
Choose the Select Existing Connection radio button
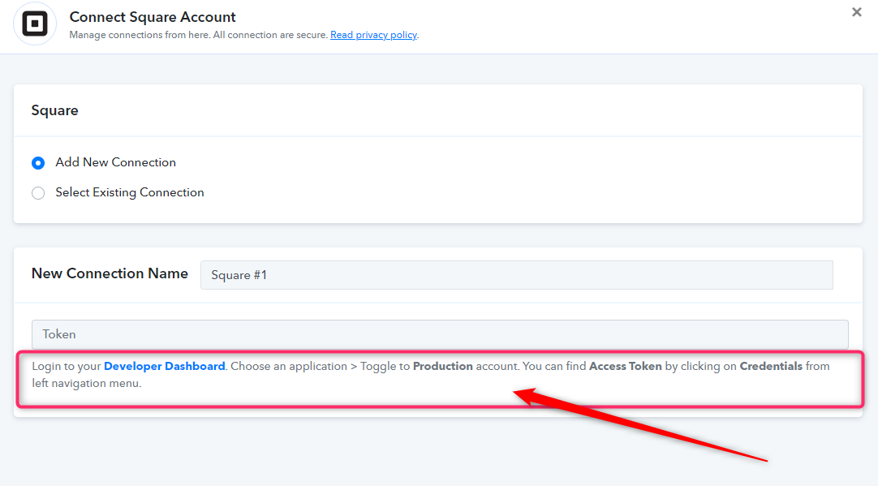38,193
